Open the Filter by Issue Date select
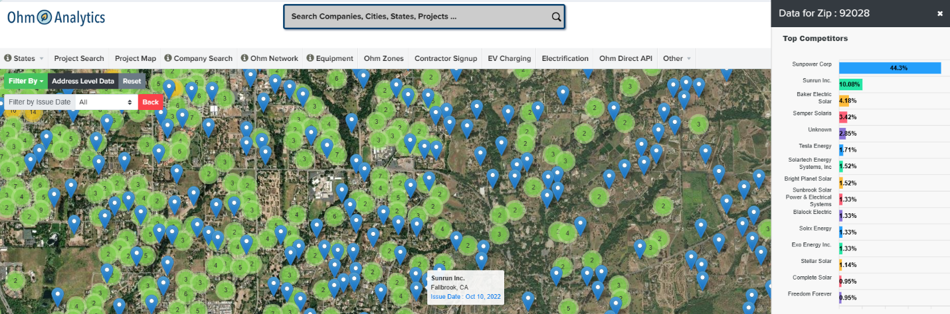Viewport: 950px width, 314px height. tap(105, 102)
